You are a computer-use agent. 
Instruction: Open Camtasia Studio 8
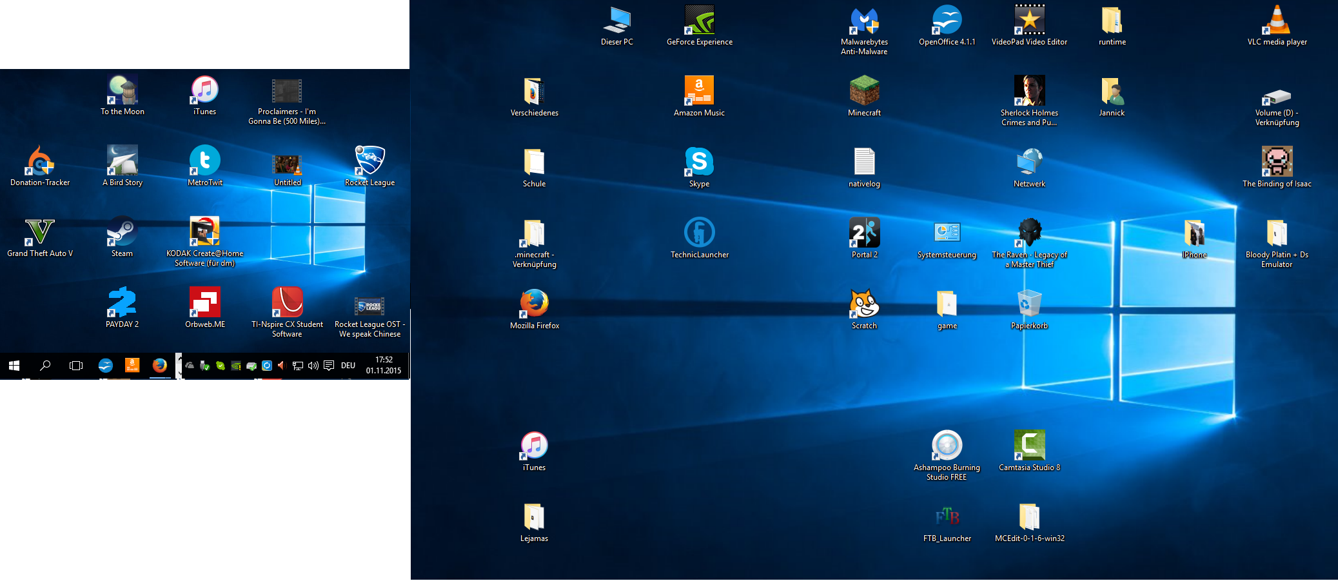1029,451
